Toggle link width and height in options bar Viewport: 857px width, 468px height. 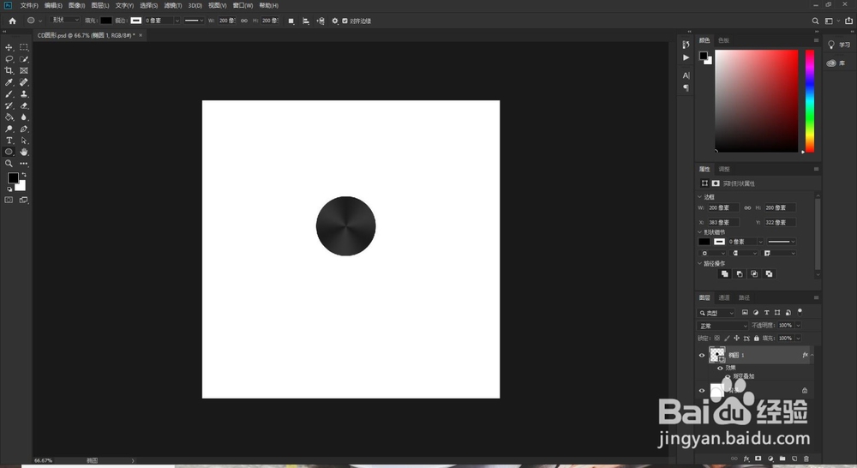point(243,21)
